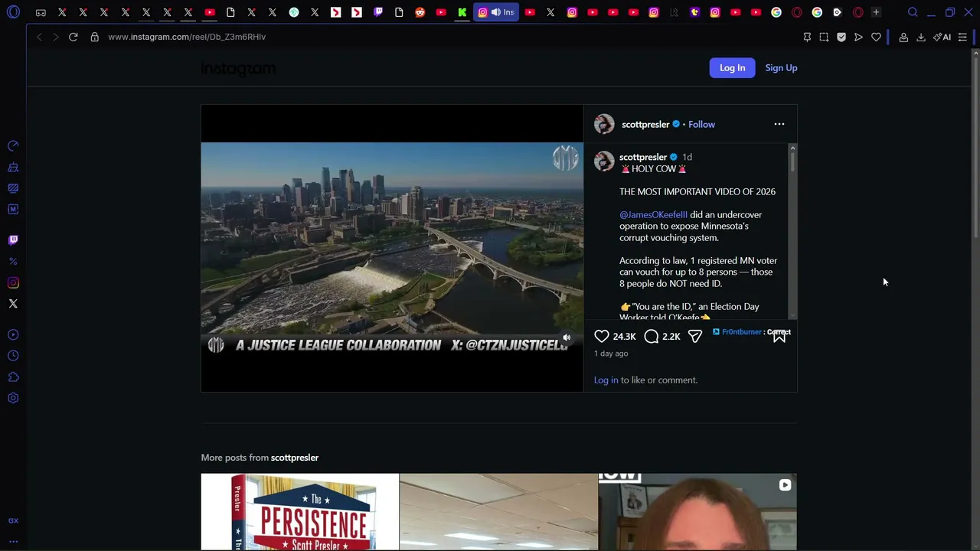Click the Log in link to comment
Image resolution: width=980 pixels, height=551 pixels.
606,380
